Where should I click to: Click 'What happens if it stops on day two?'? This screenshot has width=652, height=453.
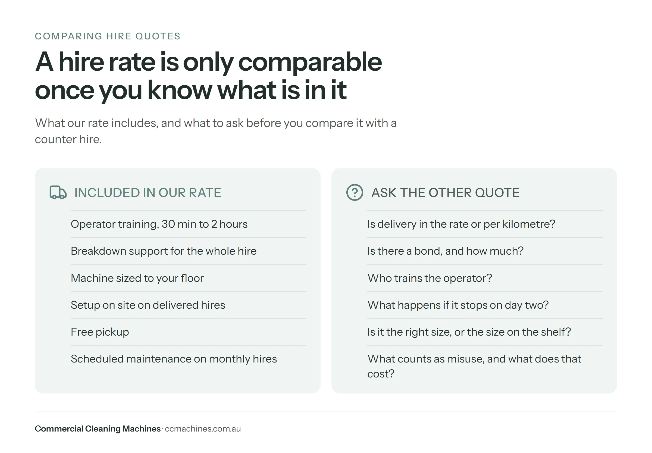[458, 305]
